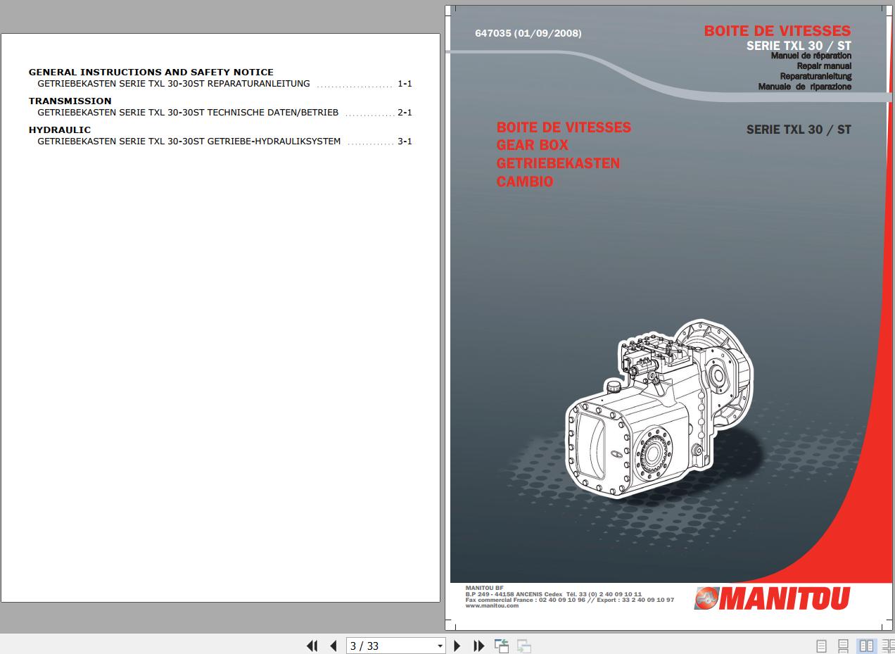Click the Manuel de réparation subtitle

click(x=811, y=56)
